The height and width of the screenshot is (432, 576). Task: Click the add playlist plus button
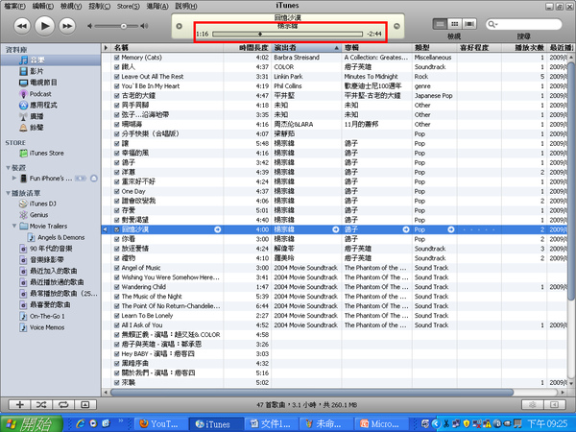(20, 405)
